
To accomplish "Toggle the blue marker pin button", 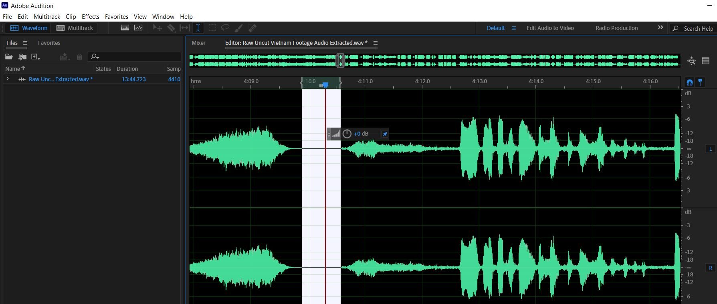I will coord(700,82).
